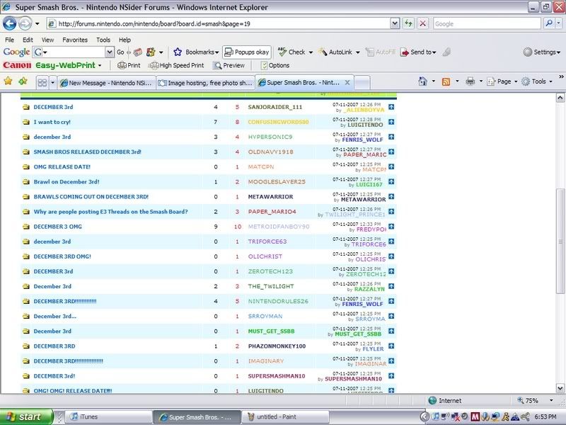Go back to the previous page
The width and height of the screenshot is (566, 425).
tap(10, 24)
